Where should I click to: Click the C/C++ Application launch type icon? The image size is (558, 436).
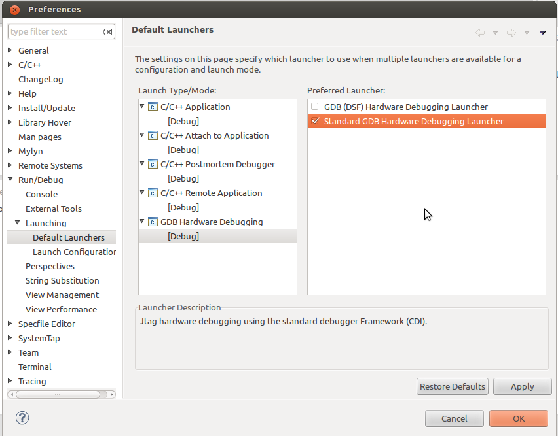(x=153, y=107)
